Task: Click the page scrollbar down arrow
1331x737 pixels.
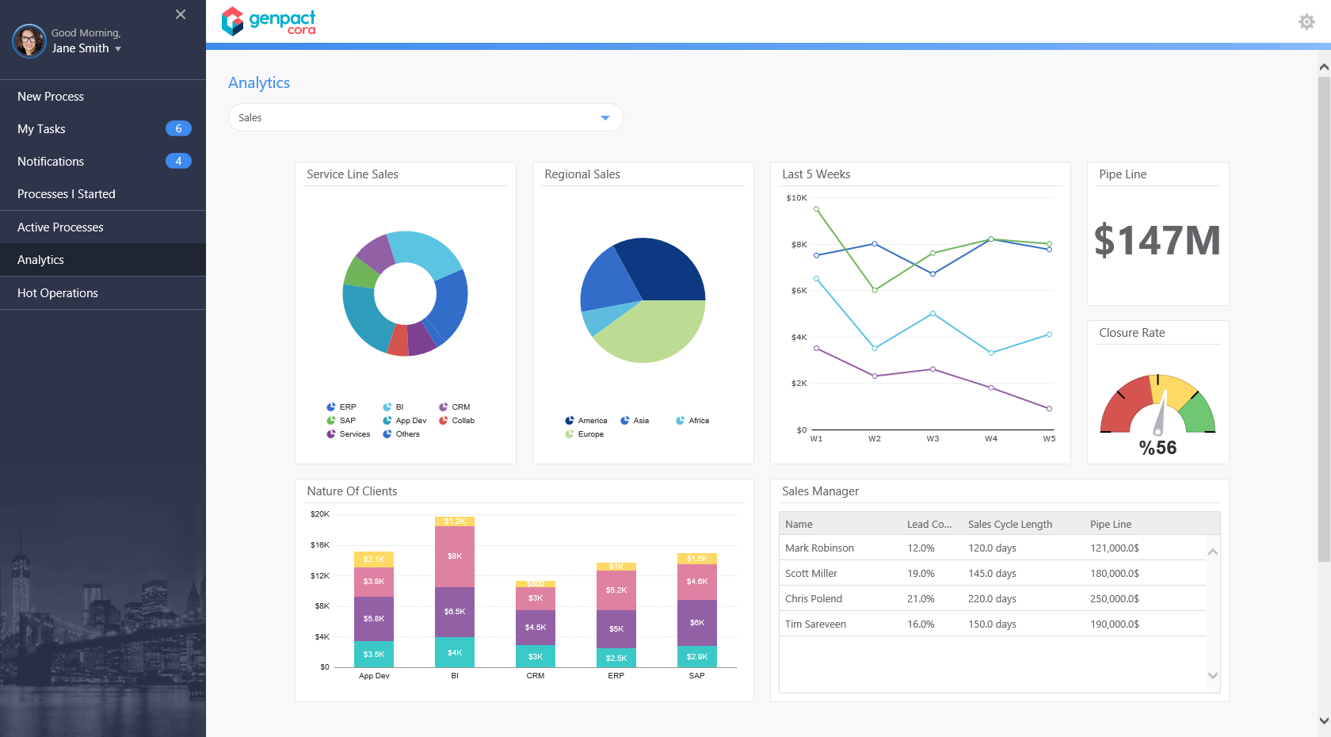Action: point(1324,721)
